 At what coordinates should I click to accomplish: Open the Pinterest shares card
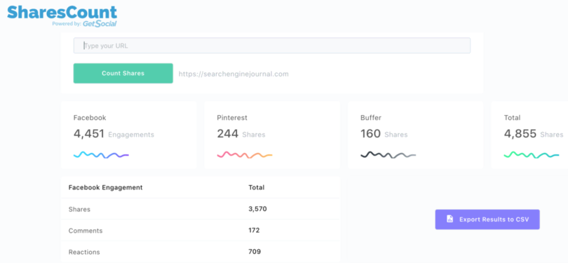coord(272,135)
